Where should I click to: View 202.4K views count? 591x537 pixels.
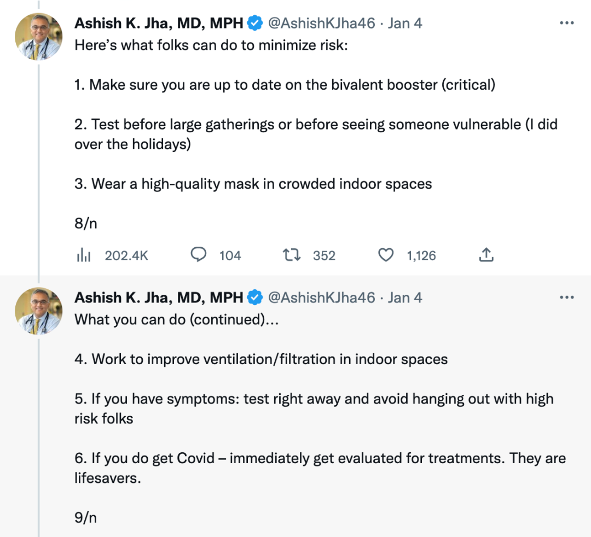pyautogui.click(x=126, y=256)
